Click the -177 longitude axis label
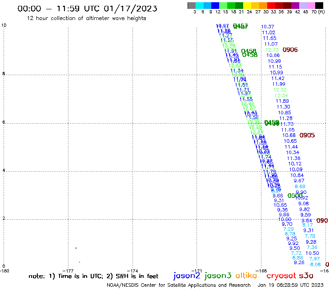329x289 pixels. (x=68, y=271)
